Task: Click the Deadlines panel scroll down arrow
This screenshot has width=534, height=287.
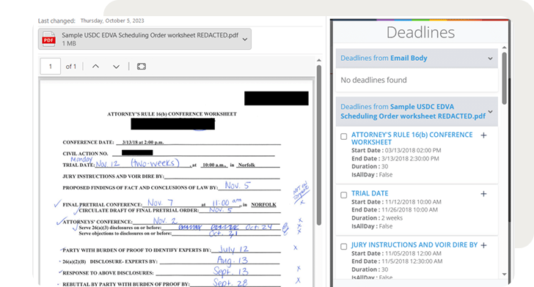Action: 505,275
